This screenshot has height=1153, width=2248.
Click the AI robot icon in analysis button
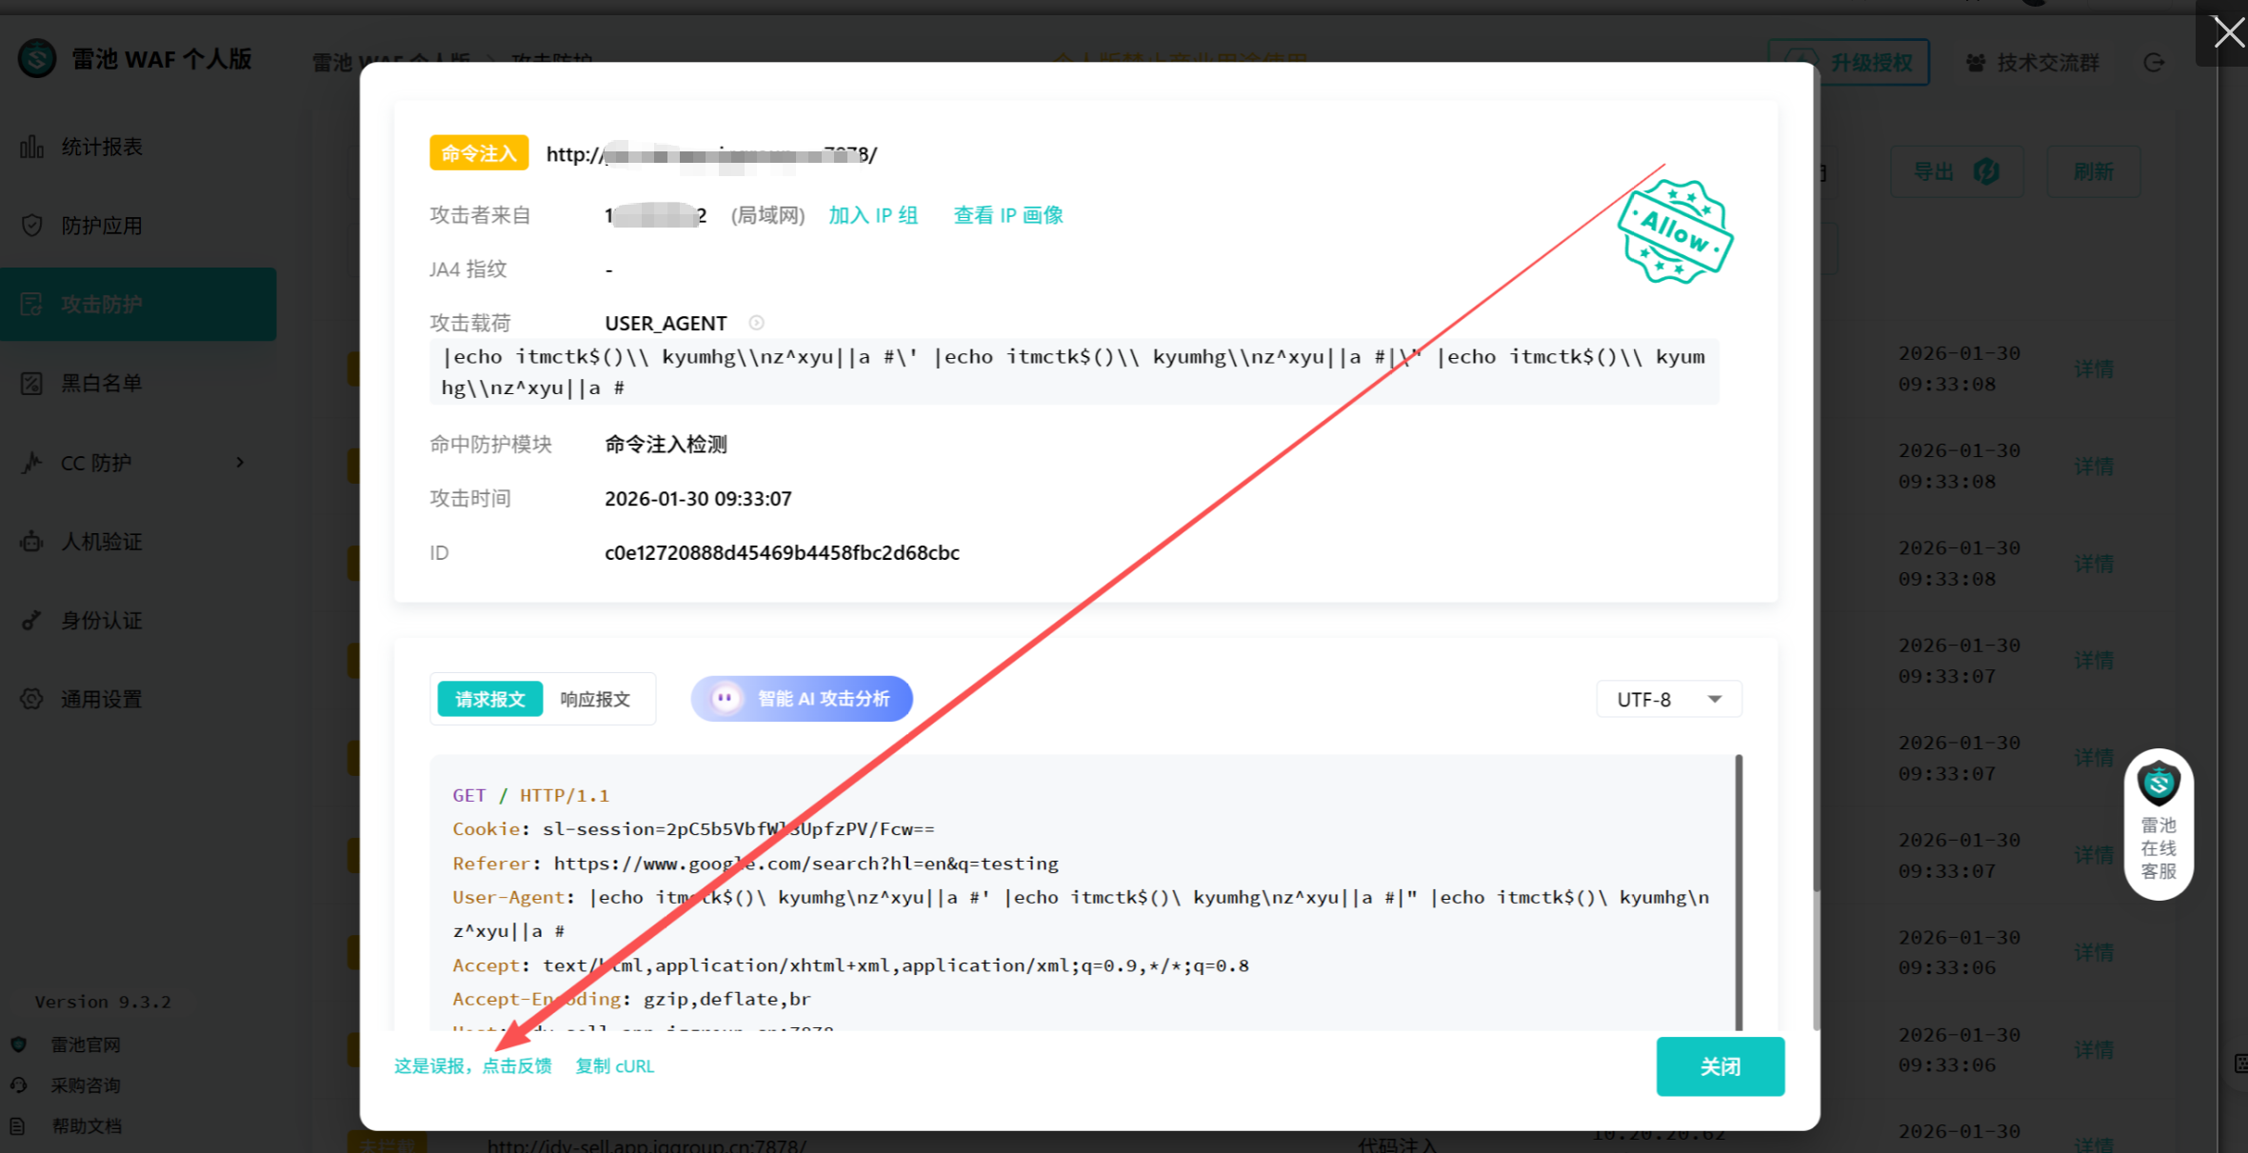(726, 699)
